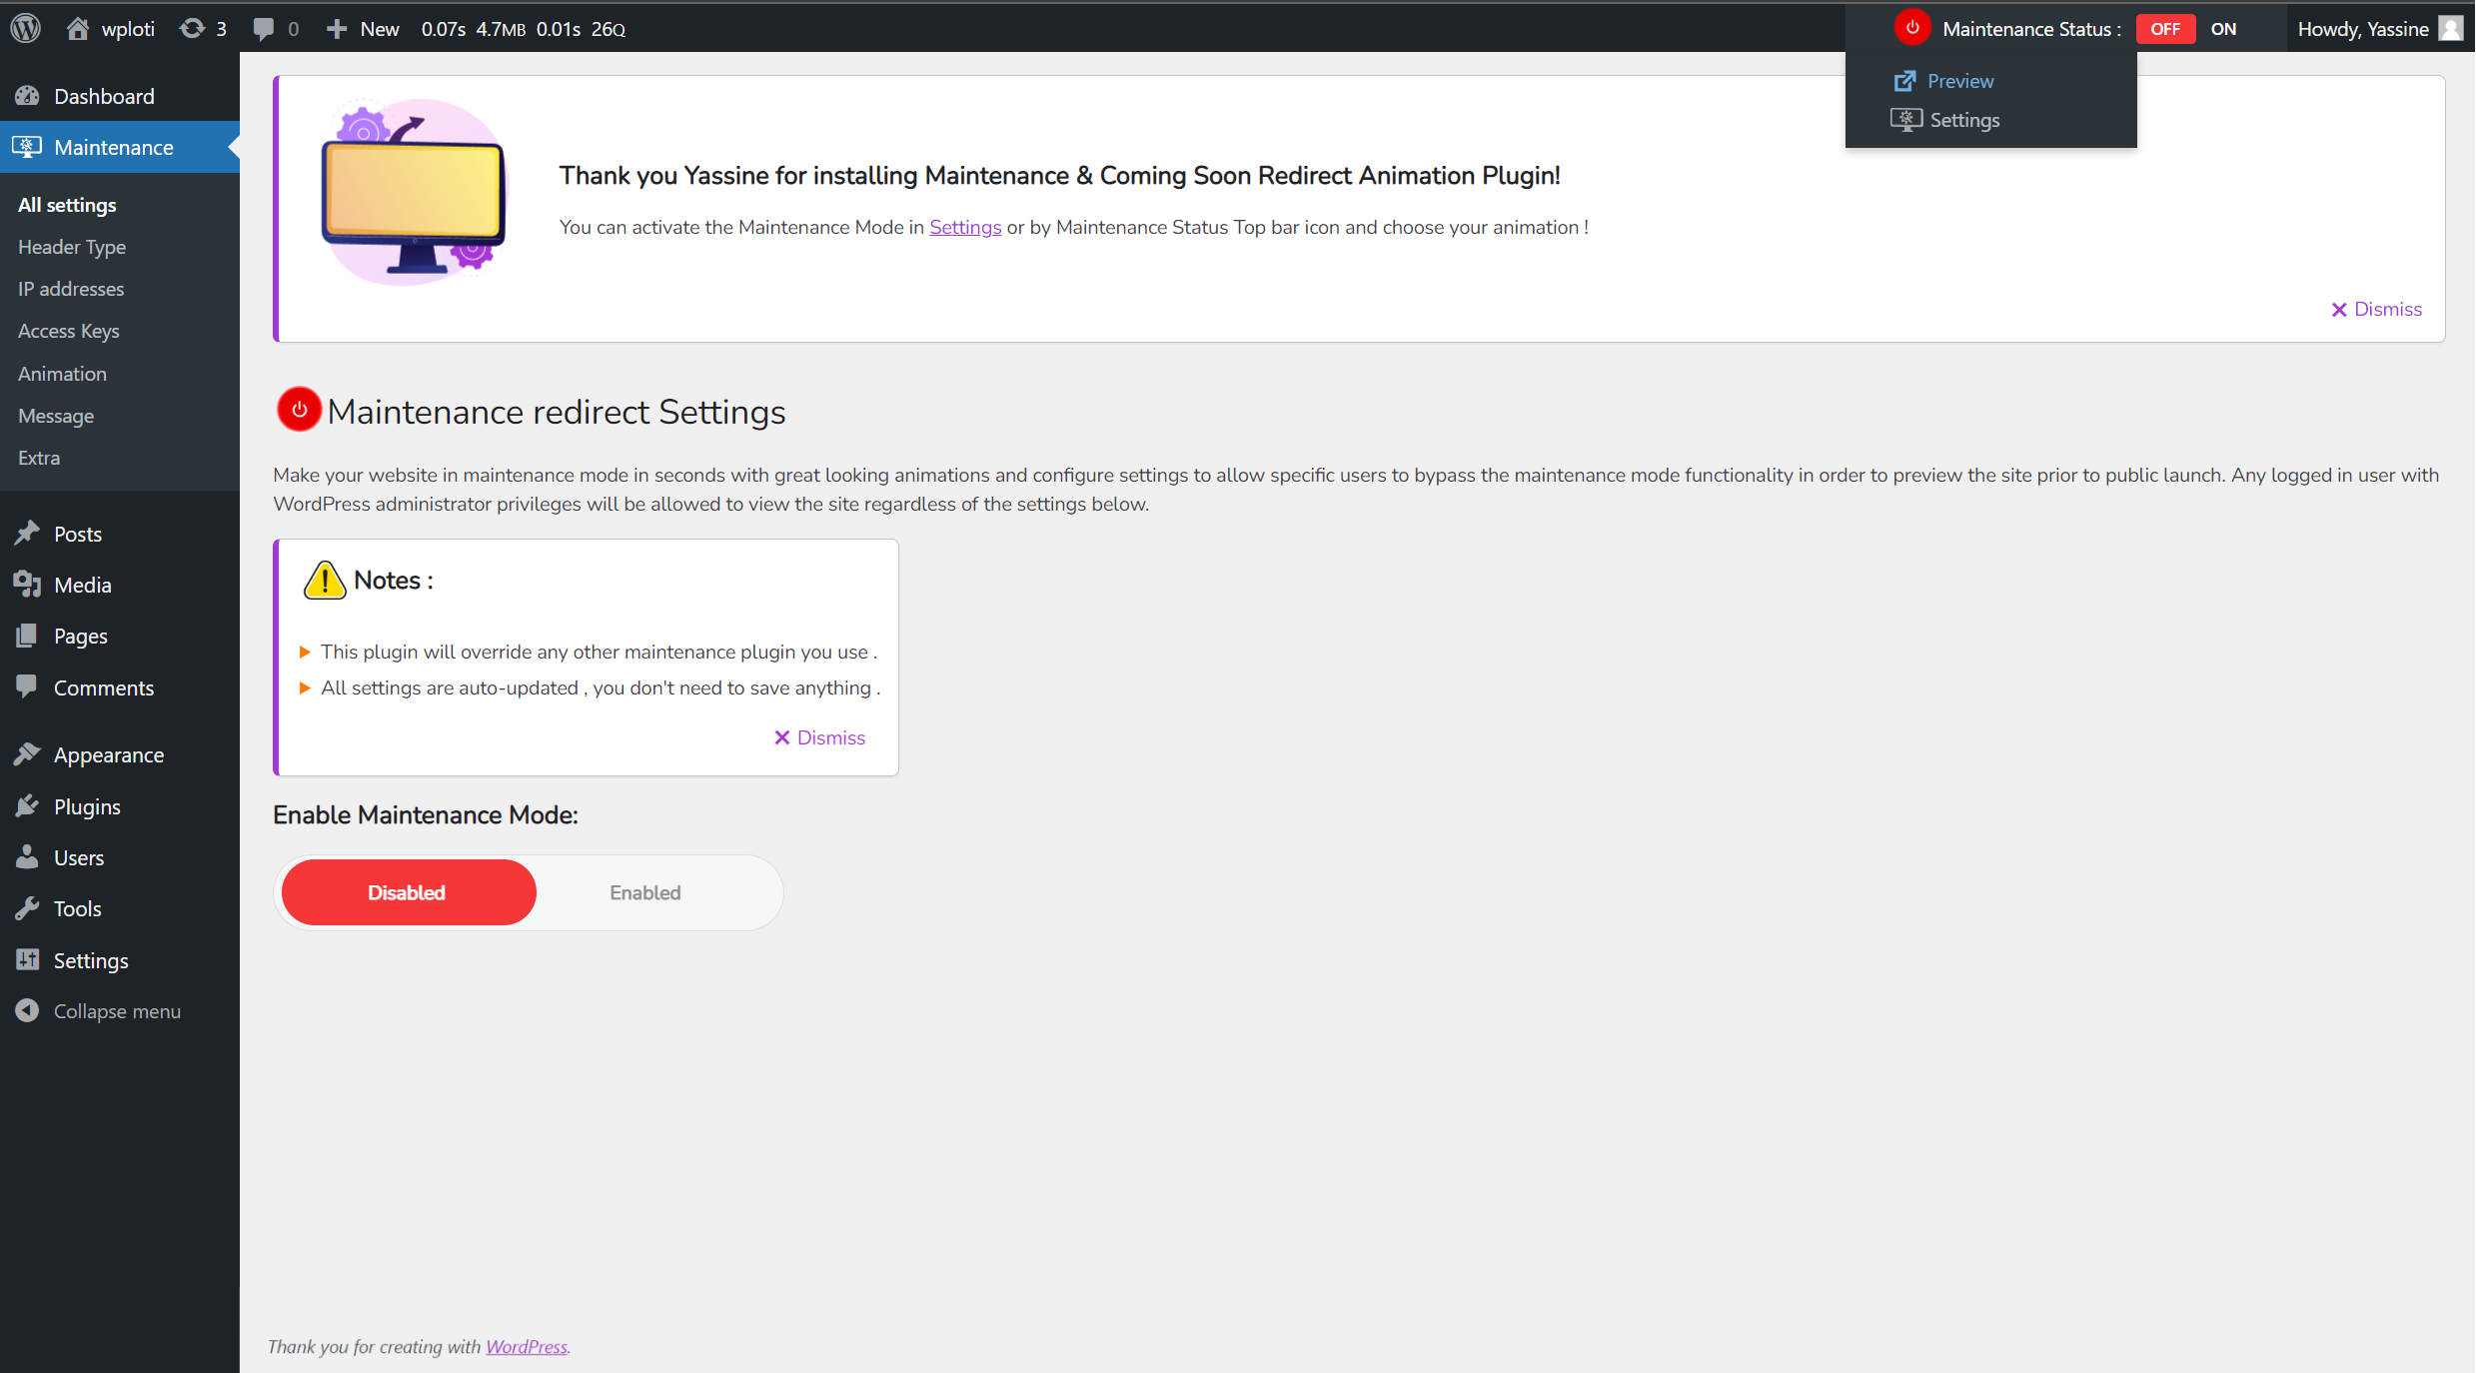Expand the New content menu label
The image size is (2476, 1373).
point(380,29)
